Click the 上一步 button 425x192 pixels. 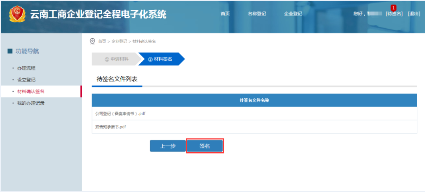(x=168, y=146)
